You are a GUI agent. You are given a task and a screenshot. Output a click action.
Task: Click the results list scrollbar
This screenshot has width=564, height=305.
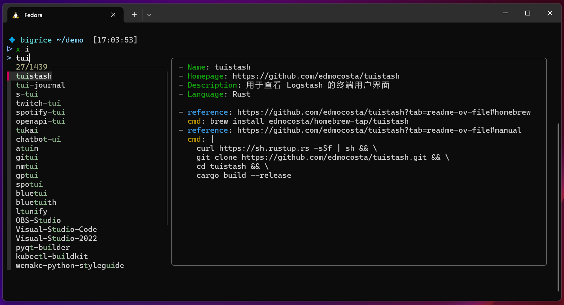point(167,148)
